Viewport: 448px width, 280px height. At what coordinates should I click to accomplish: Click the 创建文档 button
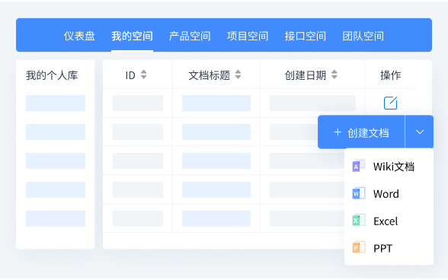coord(361,132)
